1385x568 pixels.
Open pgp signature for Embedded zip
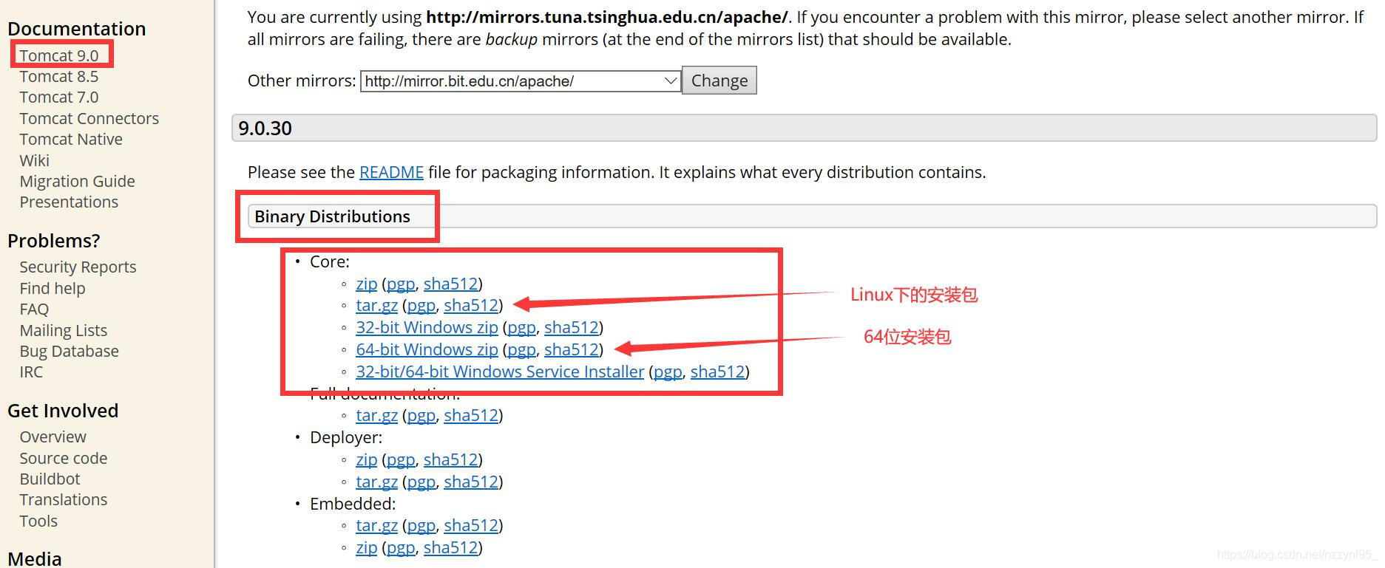click(401, 547)
